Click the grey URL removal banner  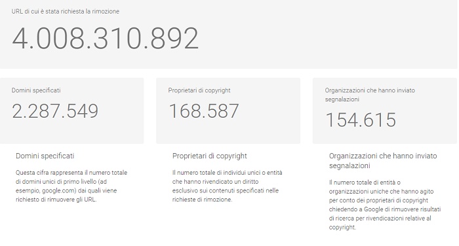pyautogui.click(x=228, y=34)
